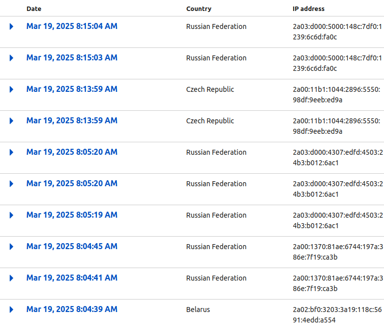Viewport: 384px width, 324px height.
Task: Expand the first Czech Republic row arrow
Action: pyautogui.click(x=11, y=89)
